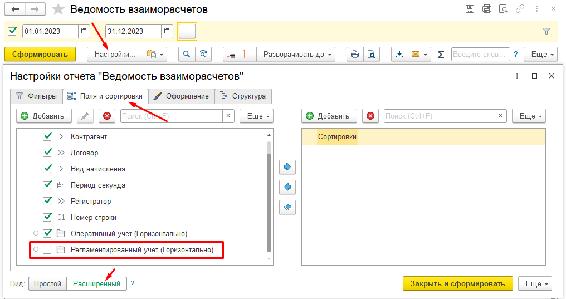
Task: Open Еще menu in sorting panel
Action: 529,116
